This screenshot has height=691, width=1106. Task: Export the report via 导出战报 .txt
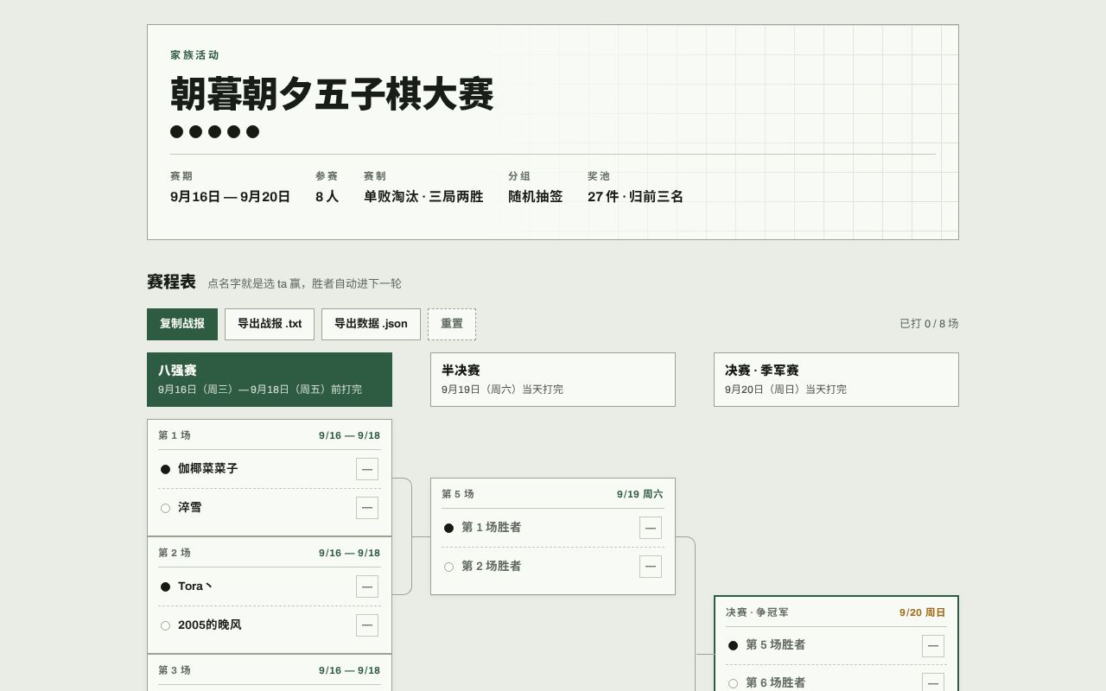tap(270, 324)
